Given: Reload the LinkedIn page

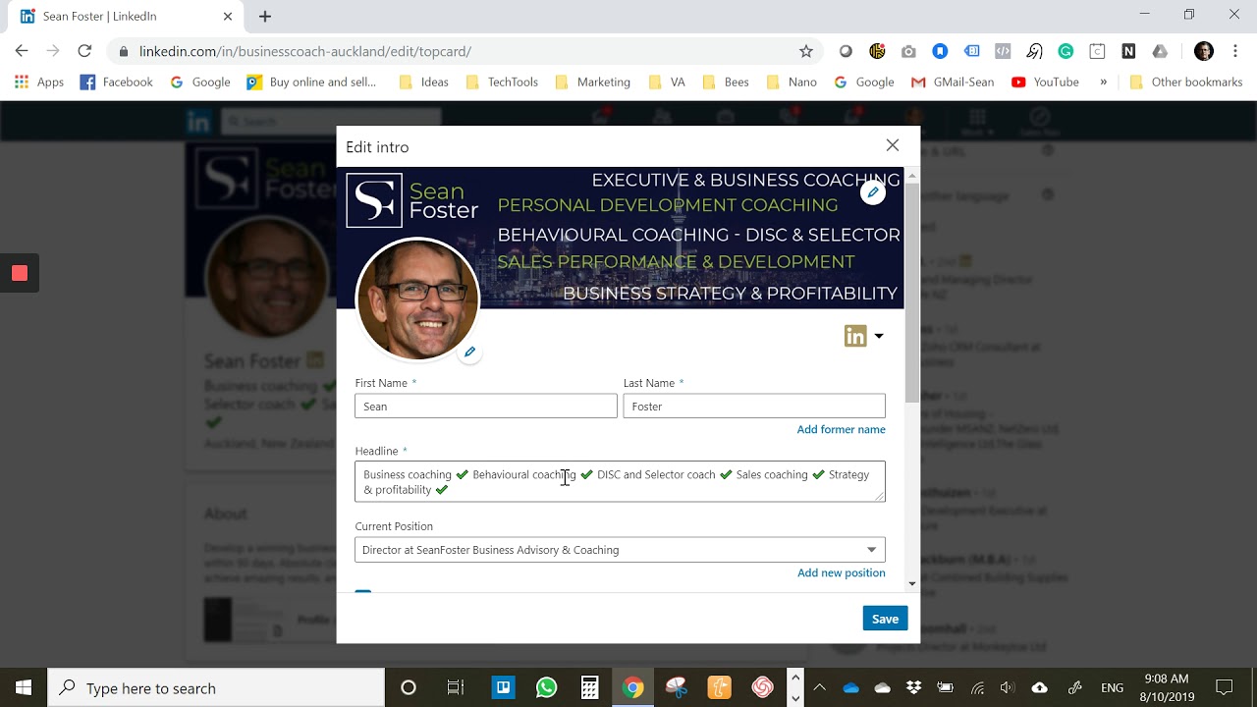Looking at the screenshot, I should [x=84, y=51].
